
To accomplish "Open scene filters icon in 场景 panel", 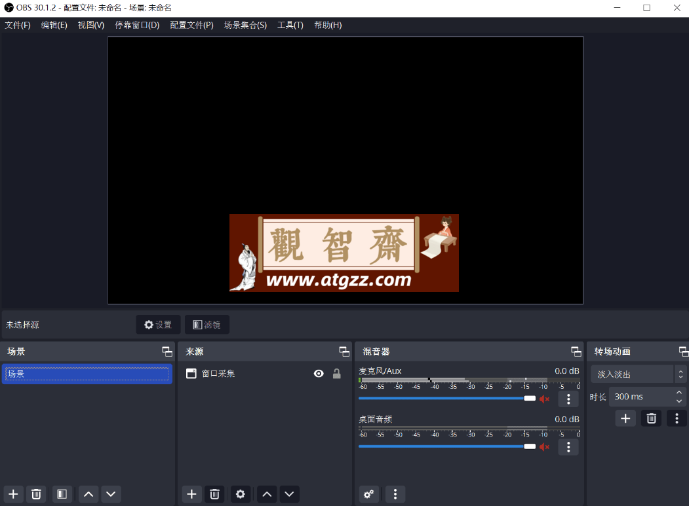I will (x=62, y=494).
